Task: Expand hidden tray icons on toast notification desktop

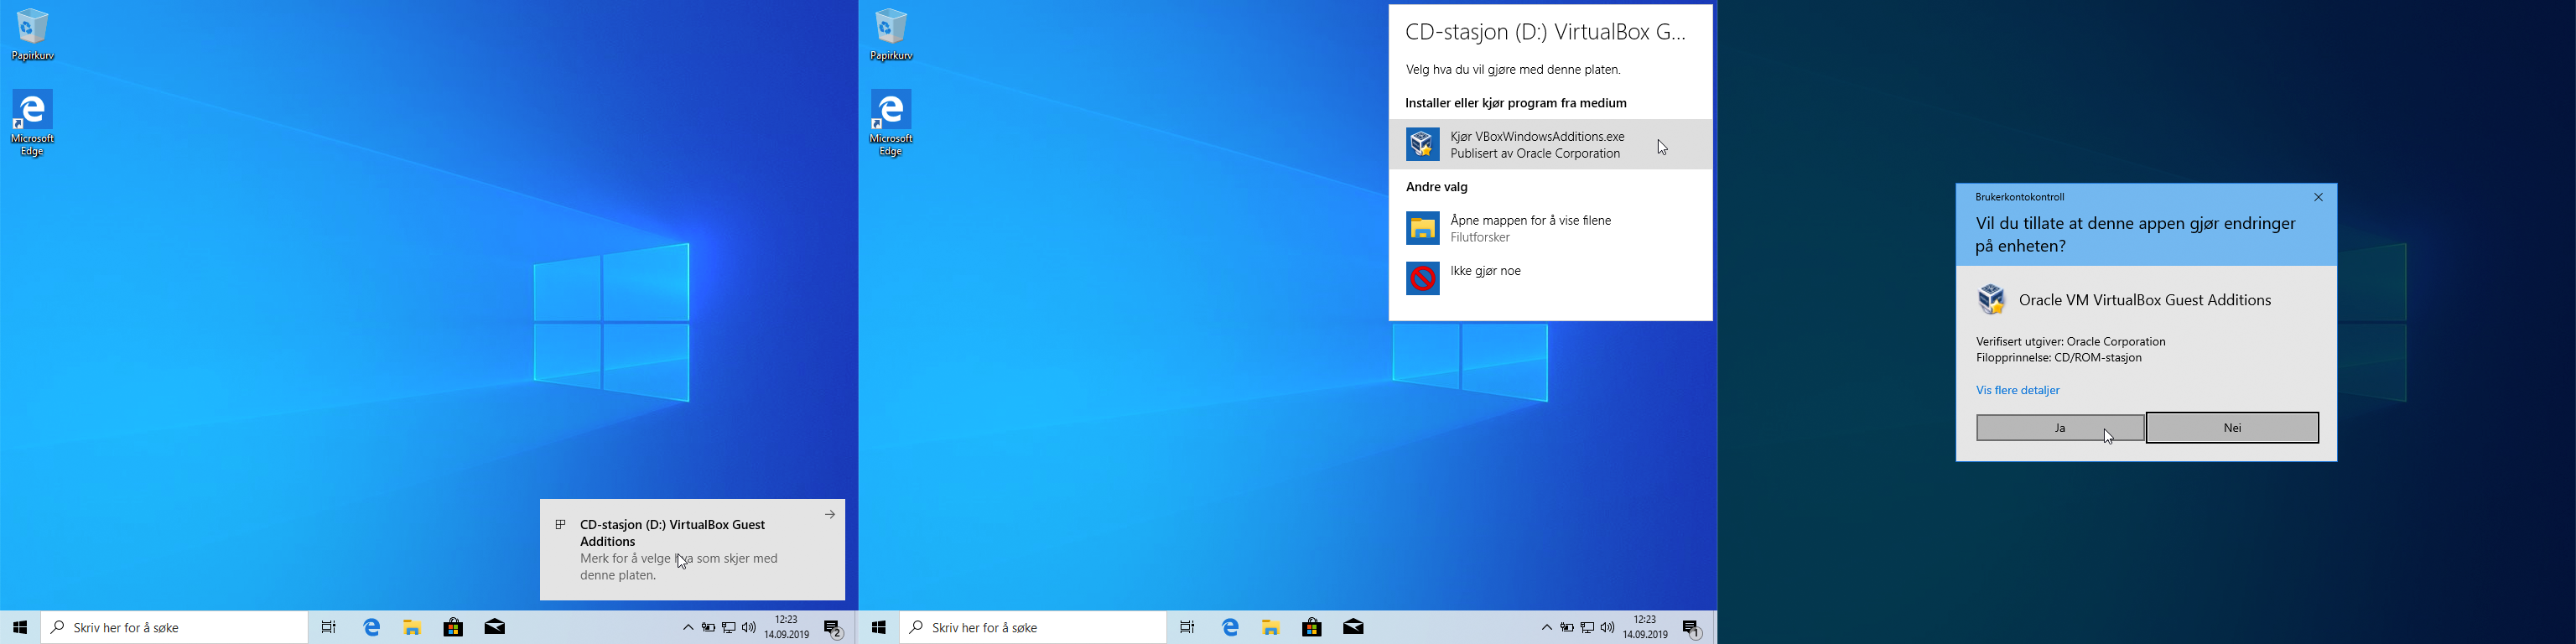Action: click(687, 627)
